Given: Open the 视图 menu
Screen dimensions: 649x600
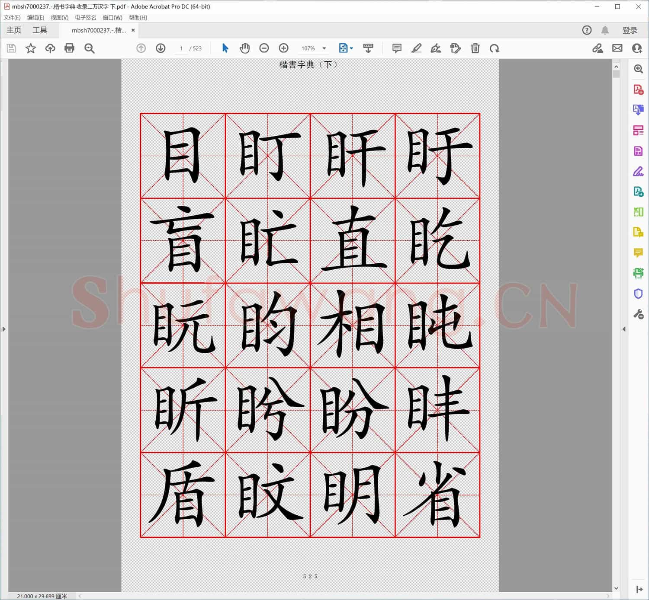Looking at the screenshot, I should [x=59, y=17].
